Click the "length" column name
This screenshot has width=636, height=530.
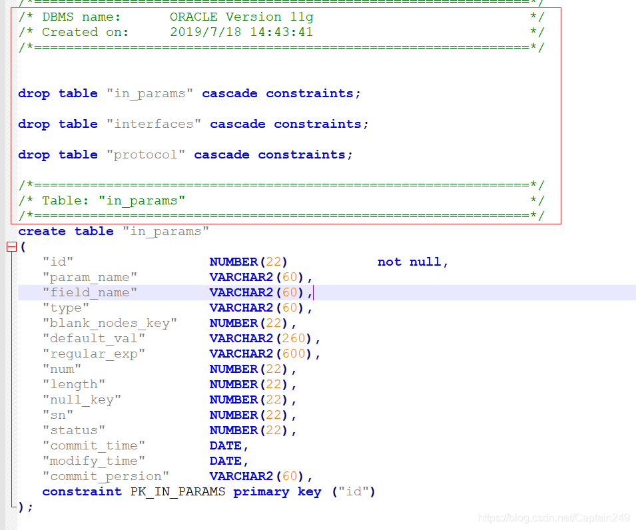click(x=74, y=384)
